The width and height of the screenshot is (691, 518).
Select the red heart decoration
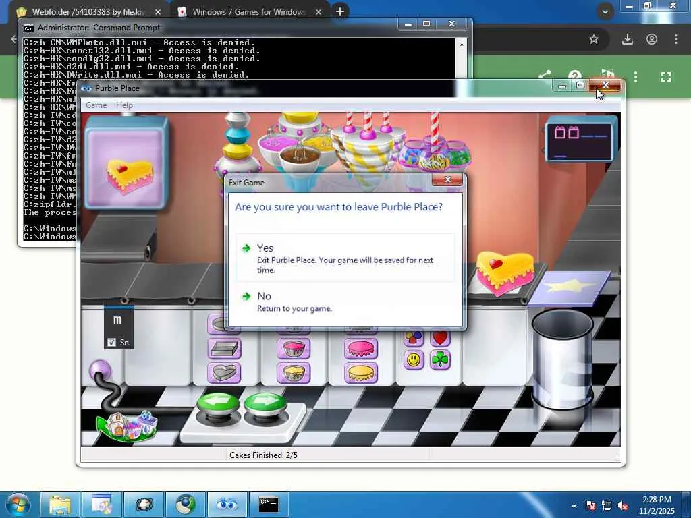pyautogui.click(x=440, y=337)
